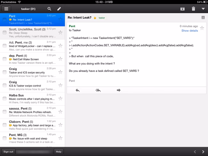The height and width of the screenshot is (156, 208).
Task: Click the search magnifier icon
Action: 49,9
